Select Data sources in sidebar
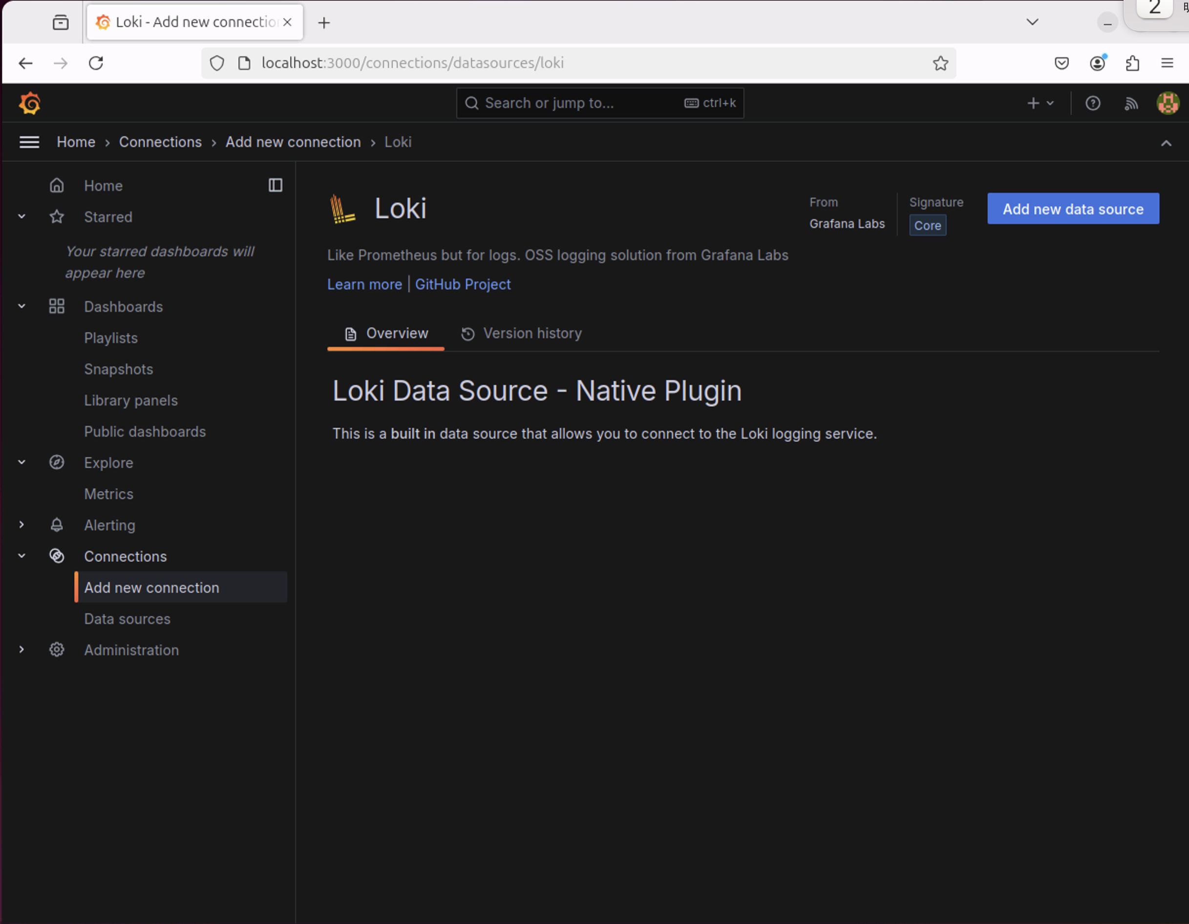This screenshot has height=924, width=1189. (127, 619)
